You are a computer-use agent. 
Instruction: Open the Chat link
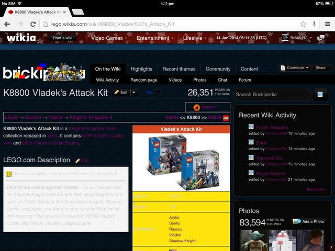[222, 80]
